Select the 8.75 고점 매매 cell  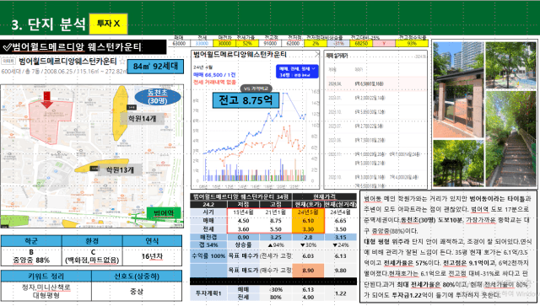click(276, 221)
